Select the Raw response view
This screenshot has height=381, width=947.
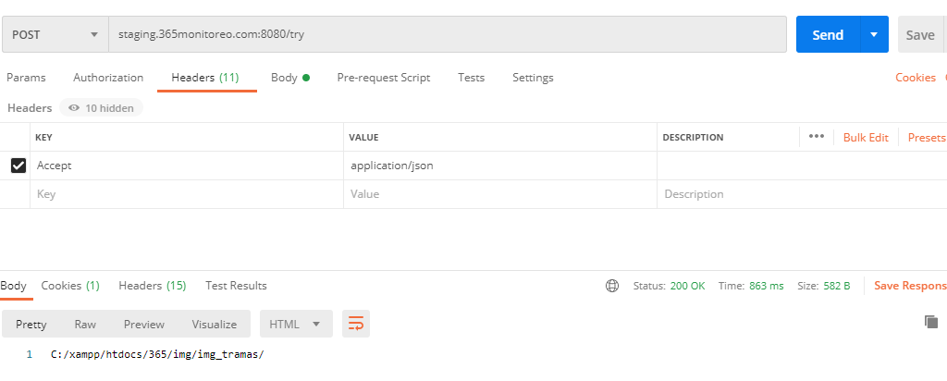[x=85, y=324]
